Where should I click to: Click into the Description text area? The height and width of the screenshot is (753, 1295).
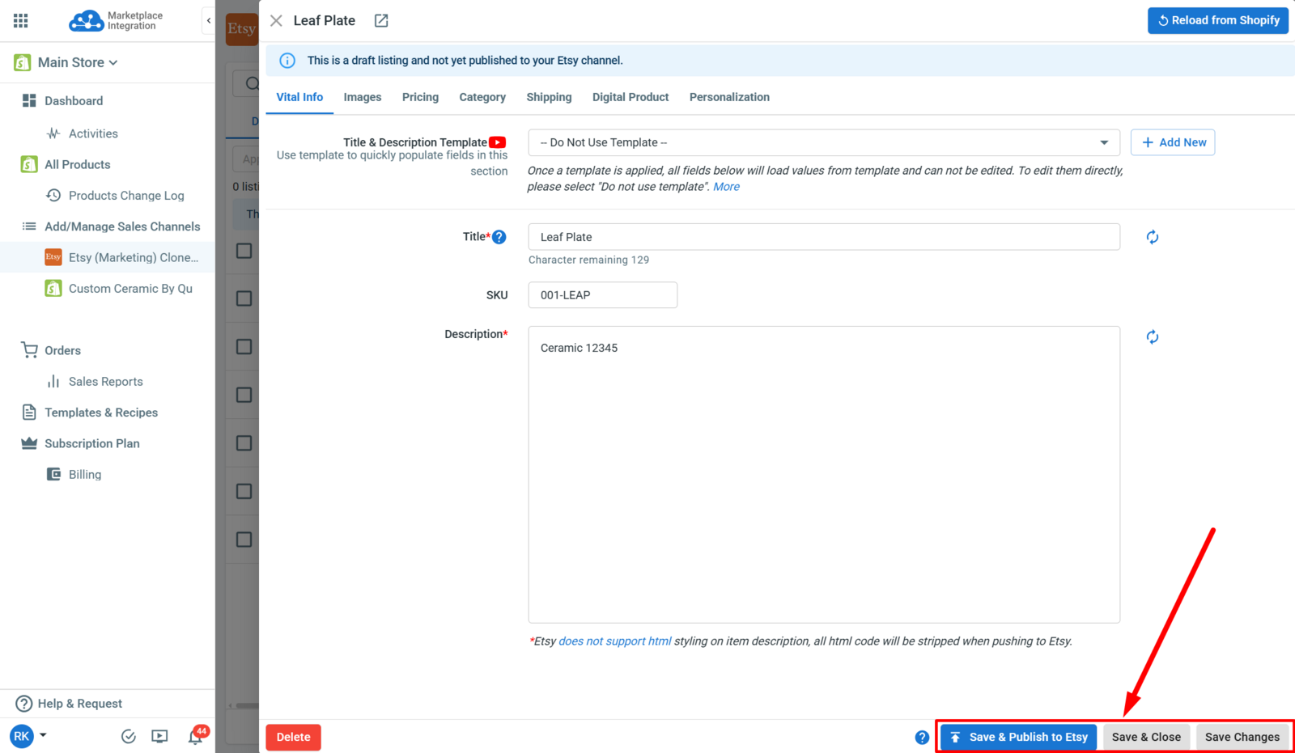point(824,475)
